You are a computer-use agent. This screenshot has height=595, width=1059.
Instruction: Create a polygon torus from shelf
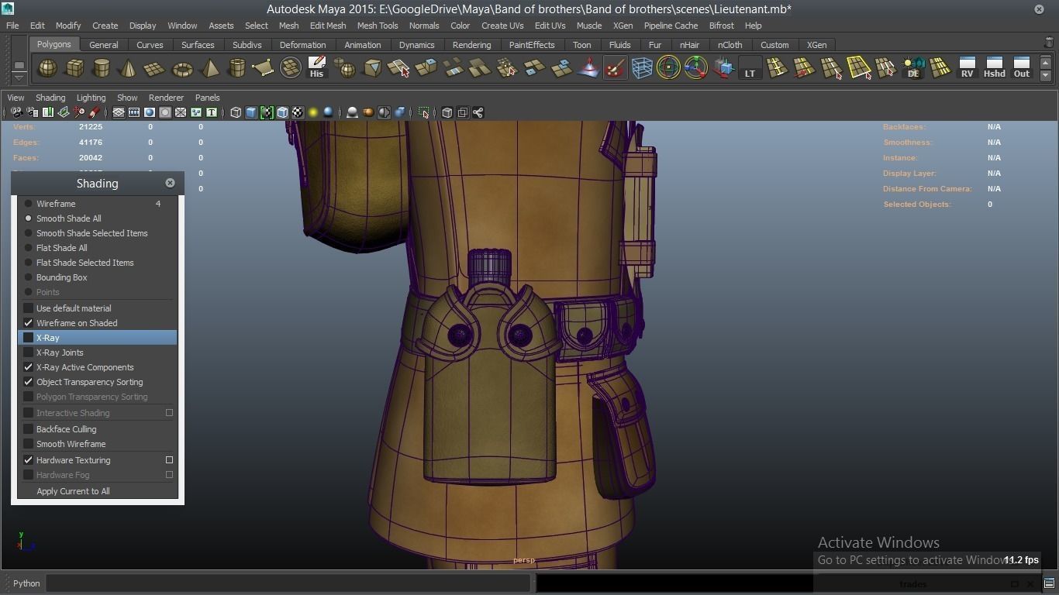point(182,68)
